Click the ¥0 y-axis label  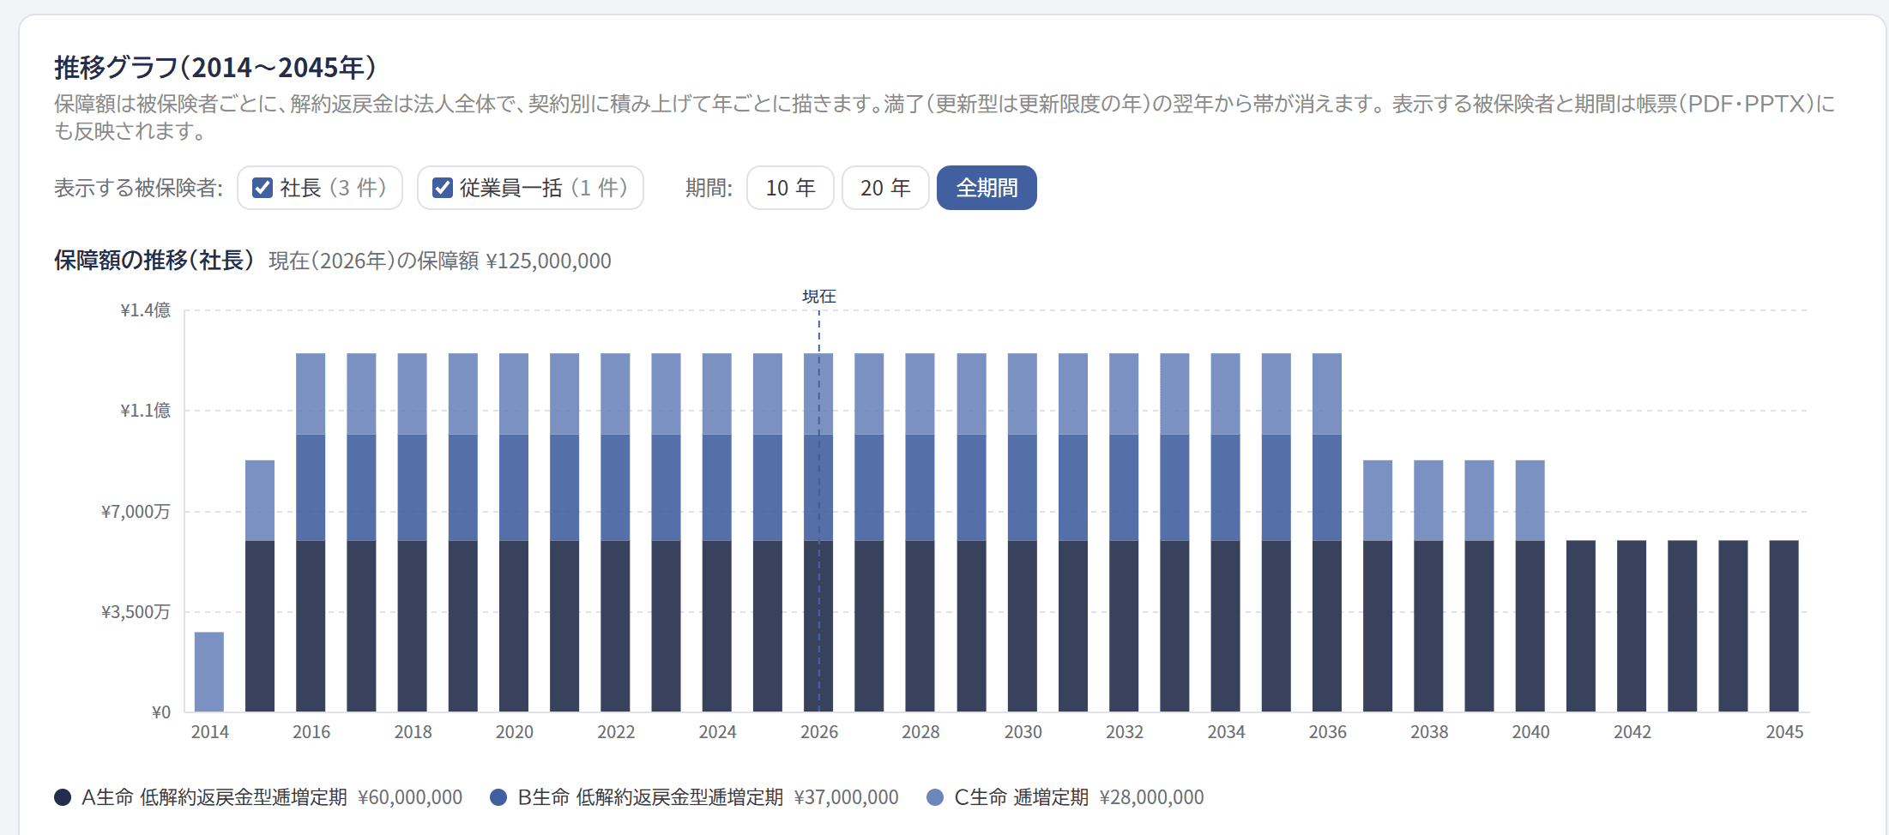click(x=161, y=712)
